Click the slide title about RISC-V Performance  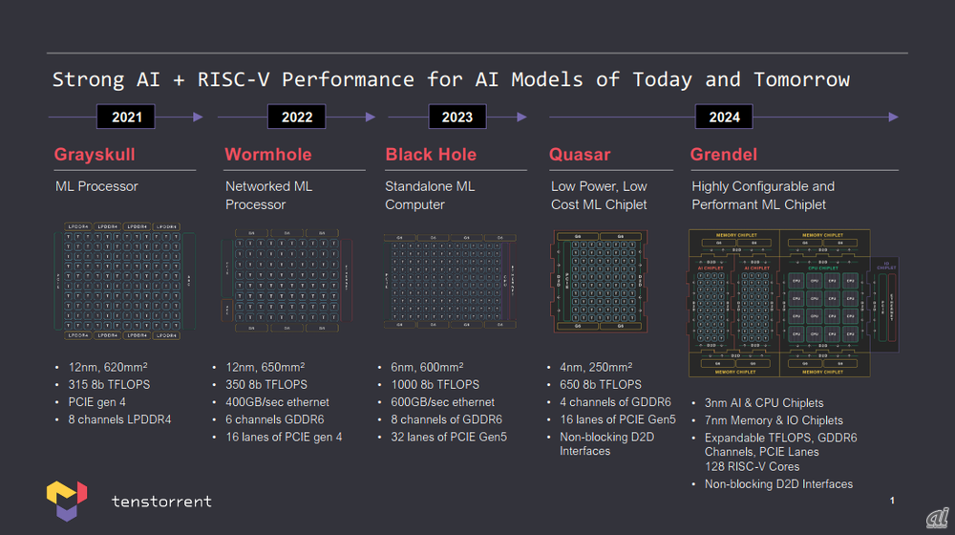pos(451,79)
